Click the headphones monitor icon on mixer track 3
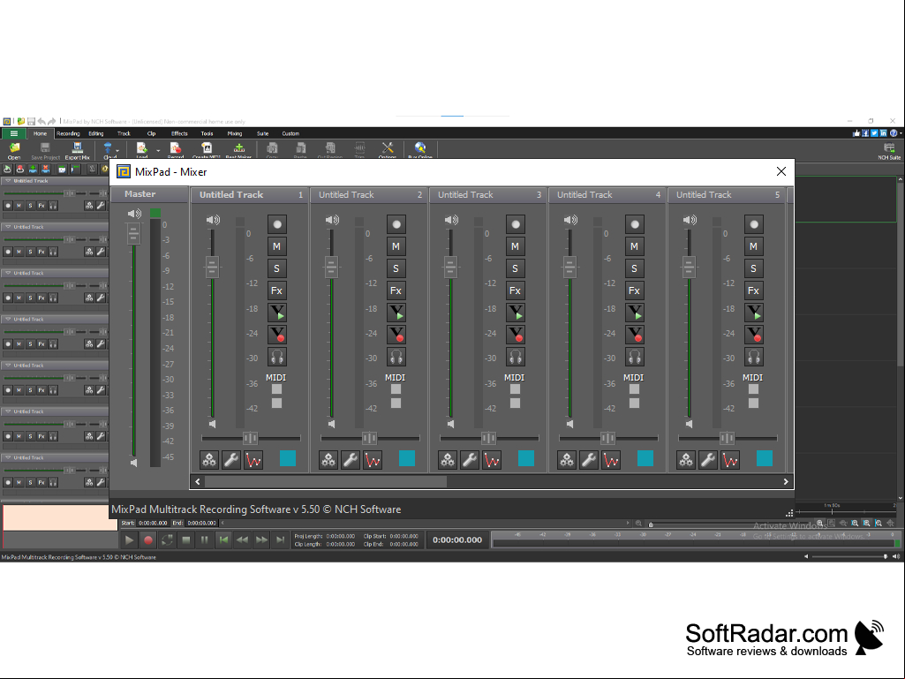 tap(516, 357)
